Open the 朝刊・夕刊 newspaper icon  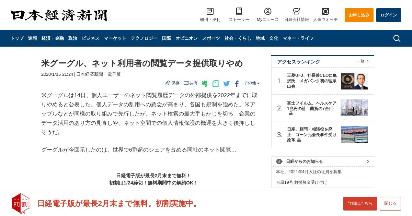(x=210, y=11)
